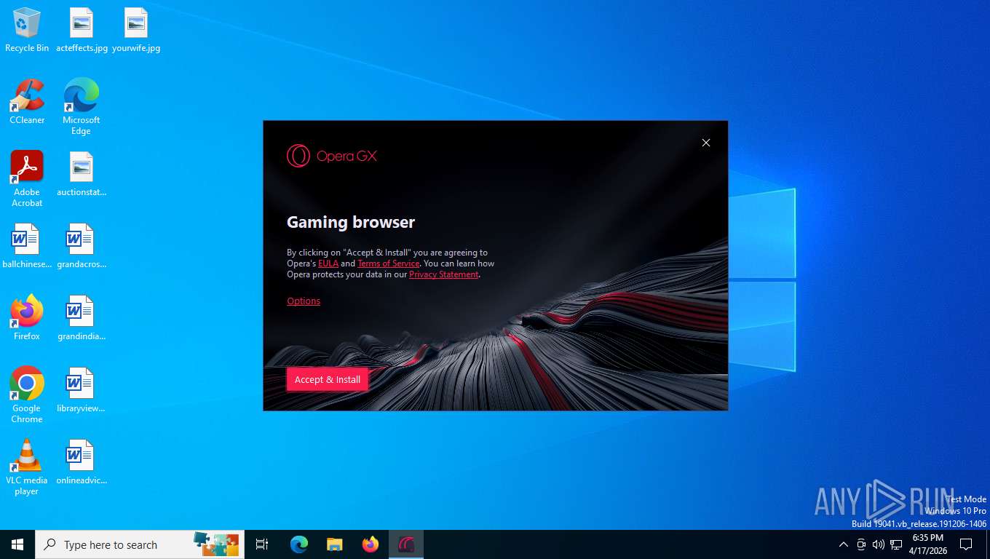Open the EULA link
This screenshot has height=559, width=990.
click(x=328, y=263)
